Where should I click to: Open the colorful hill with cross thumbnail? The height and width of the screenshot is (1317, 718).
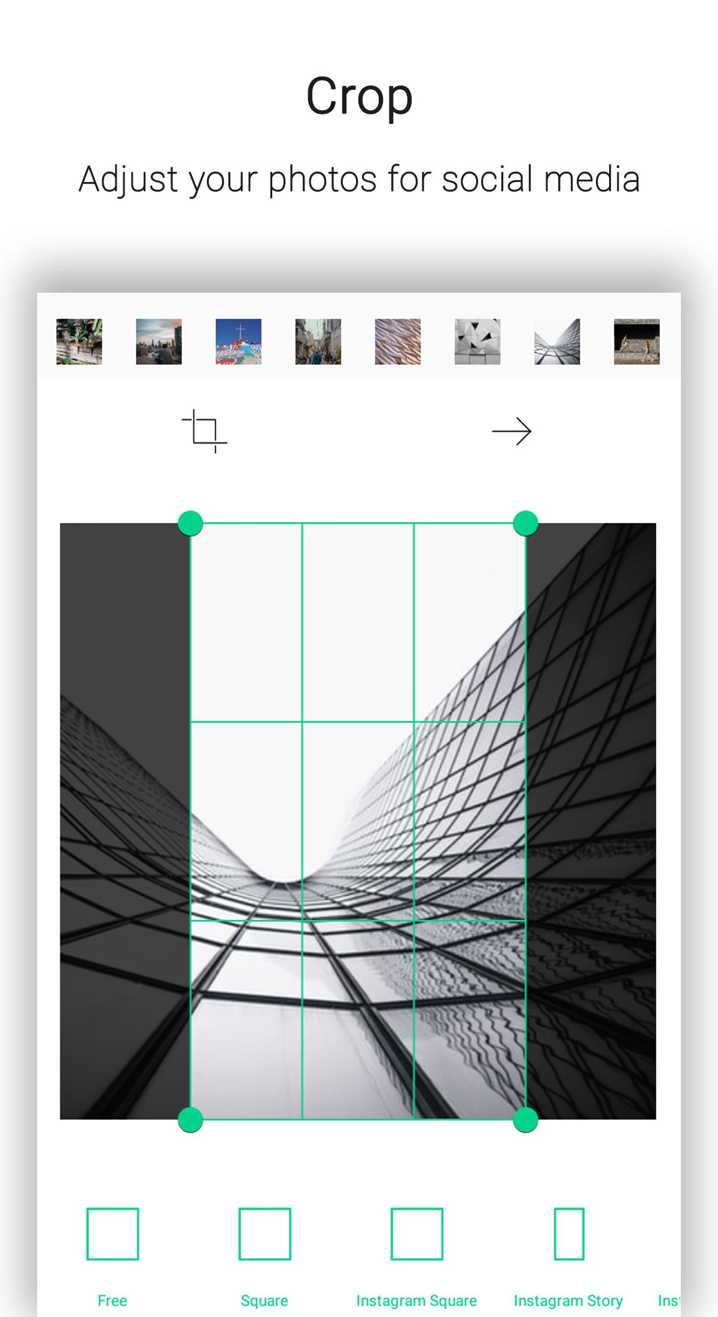(x=238, y=342)
